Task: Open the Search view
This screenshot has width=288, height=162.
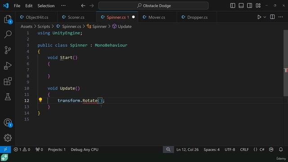Action: click(x=8, y=34)
